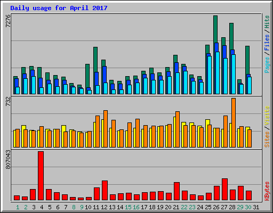
Task: Click the orange Visits bar for day 27
Action: pyautogui.click(x=226, y=132)
